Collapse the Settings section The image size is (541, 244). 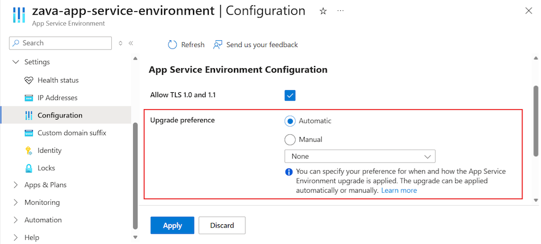(x=15, y=62)
